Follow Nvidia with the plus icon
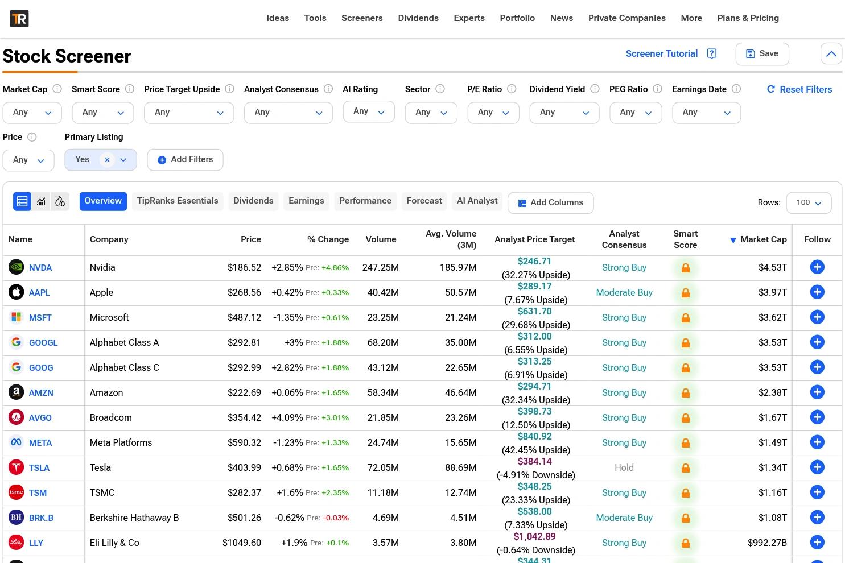 tap(817, 267)
